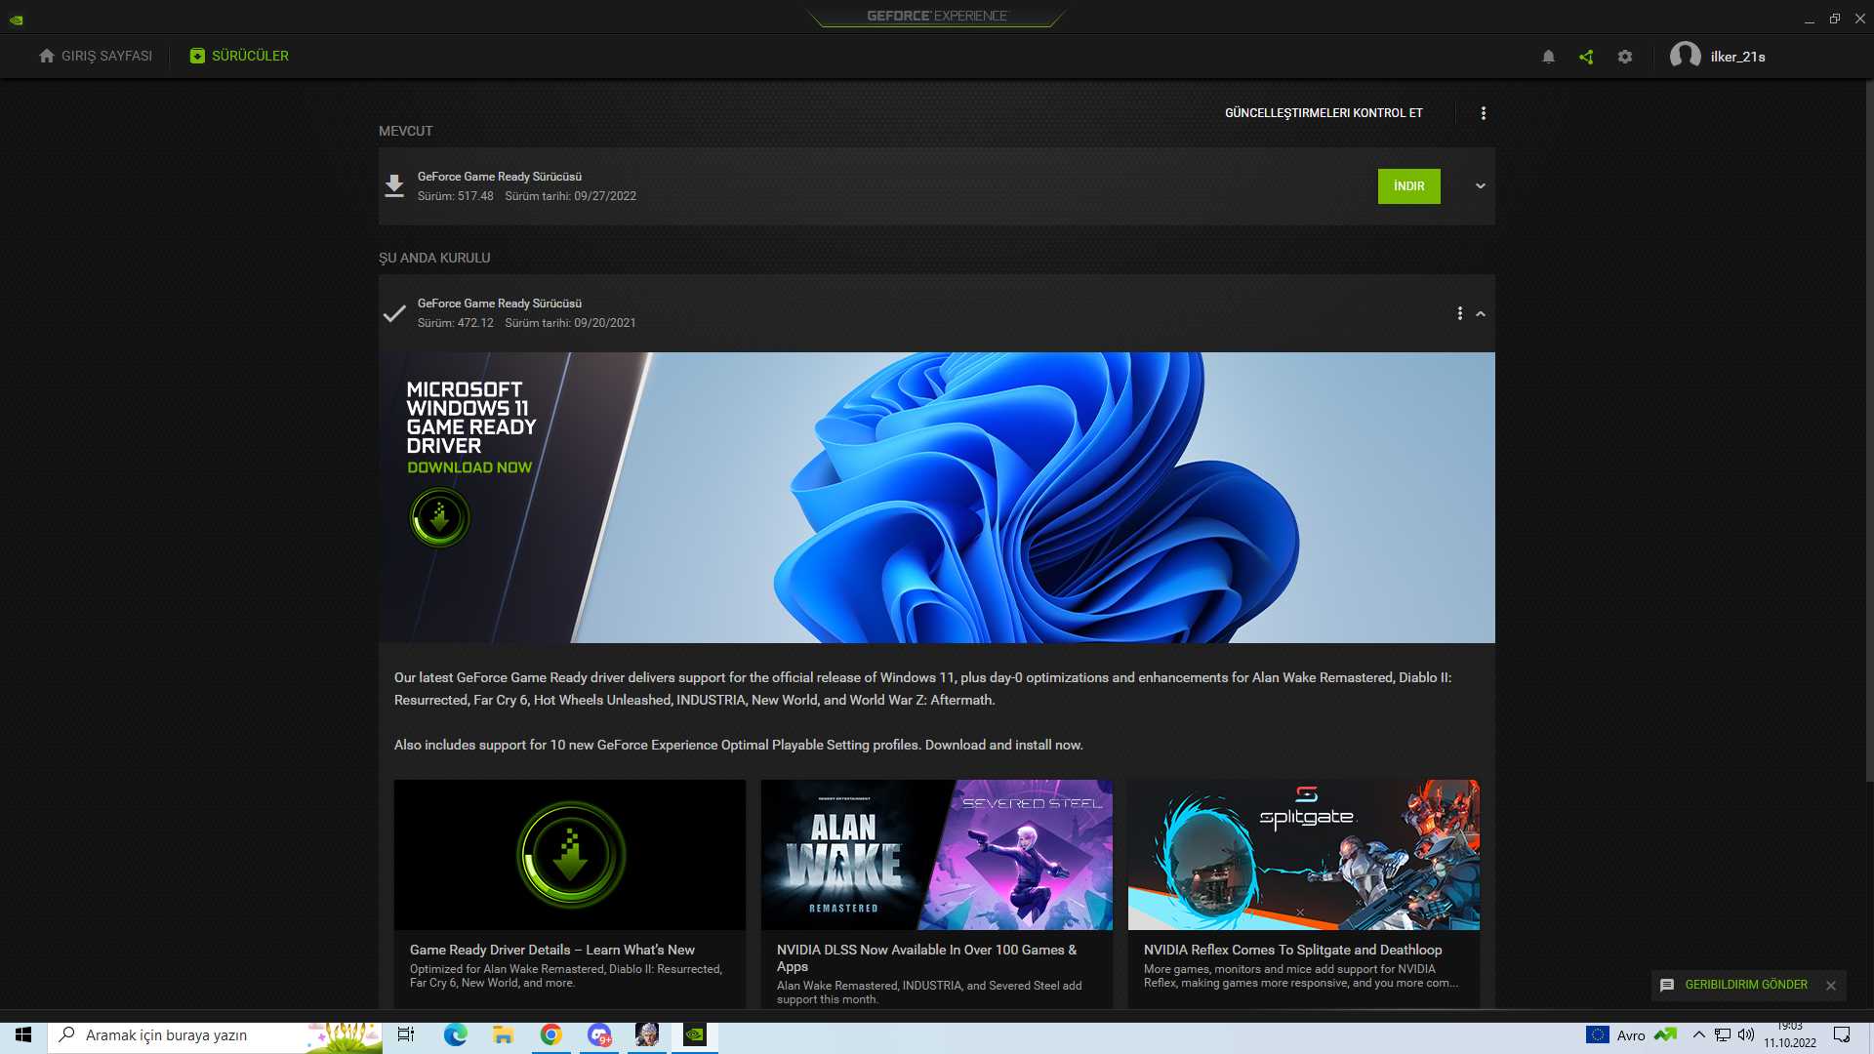This screenshot has height=1054, width=1874.
Task: Select the SÜRÜCÜLER tab
Action: (239, 57)
